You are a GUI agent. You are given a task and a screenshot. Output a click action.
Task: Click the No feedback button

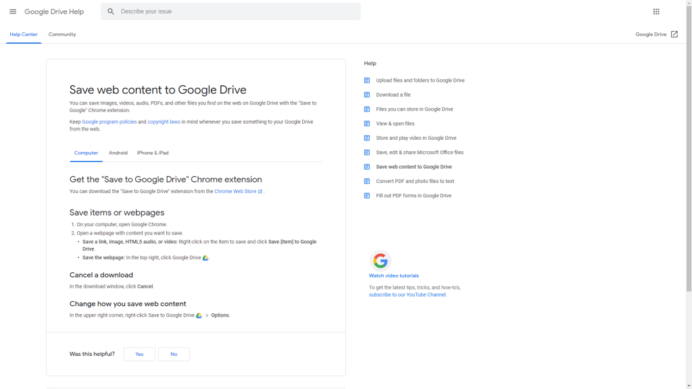pos(174,354)
